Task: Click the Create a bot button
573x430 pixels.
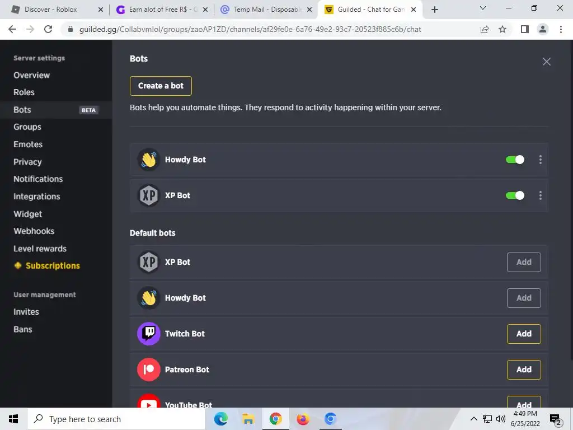Action: pos(161,86)
